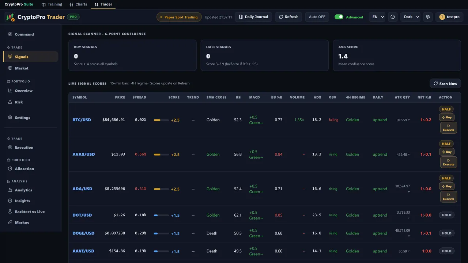Click the Refresh button
468x263 pixels.
click(288, 17)
